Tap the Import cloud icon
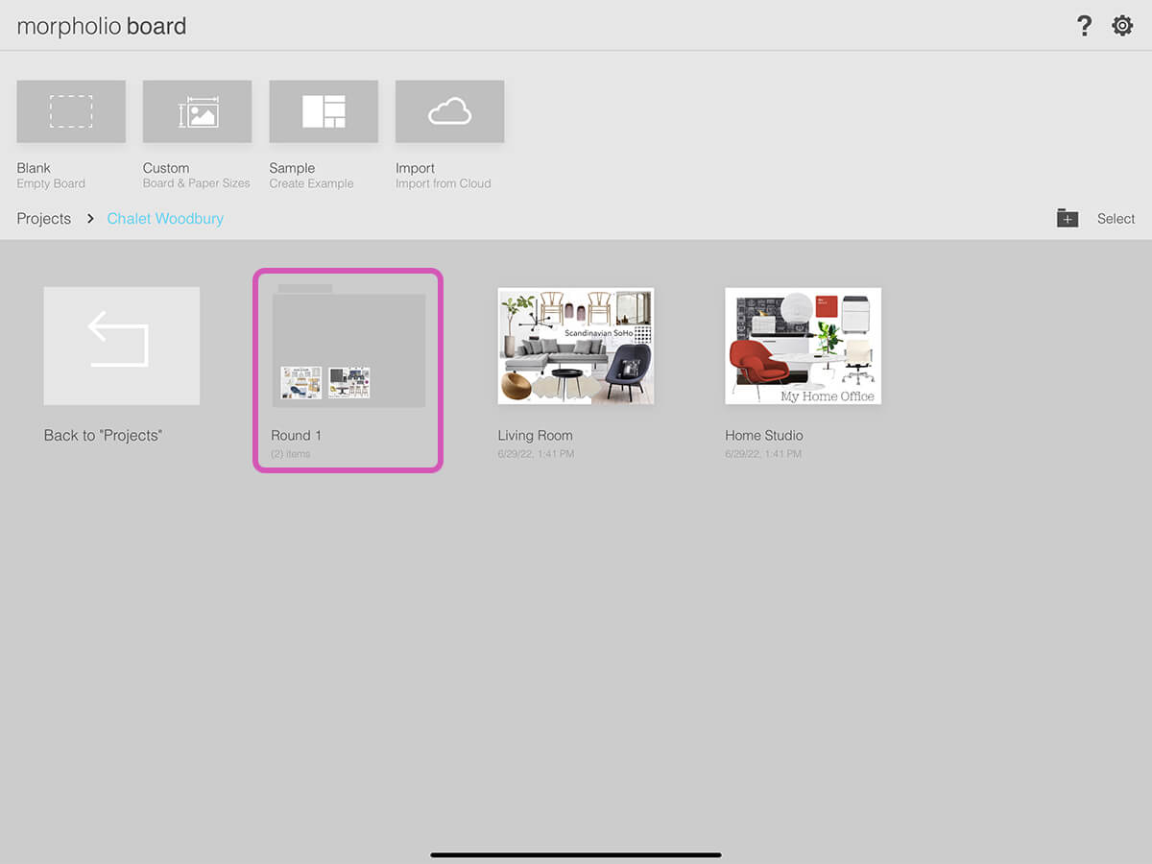 [449, 111]
